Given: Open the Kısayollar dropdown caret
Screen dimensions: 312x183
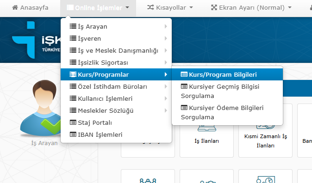Looking at the screenshot, I should pos(191,7).
